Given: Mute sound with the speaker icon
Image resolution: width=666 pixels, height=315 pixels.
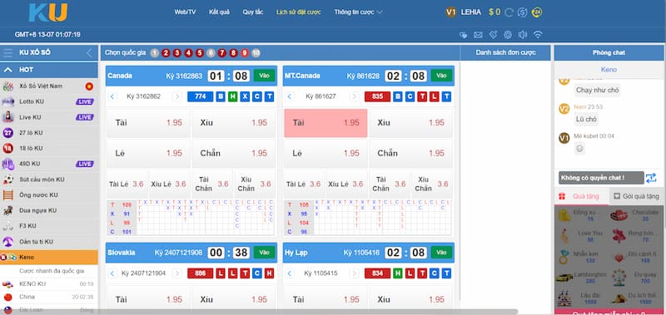Looking at the screenshot, I should [x=523, y=35].
